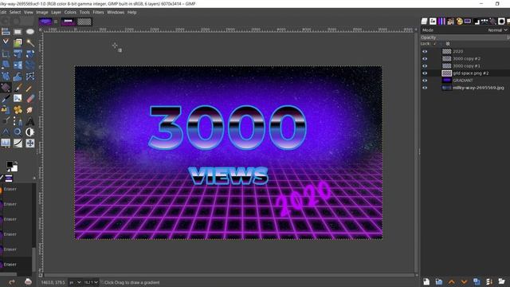
Task: Create a new layer group
Action: (x=439, y=281)
